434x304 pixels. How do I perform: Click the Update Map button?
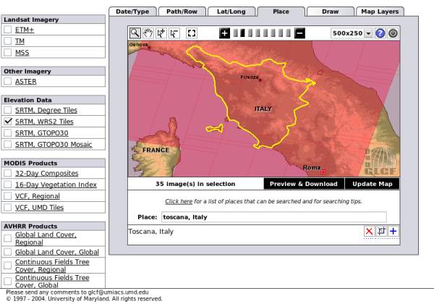coord(372,184)
